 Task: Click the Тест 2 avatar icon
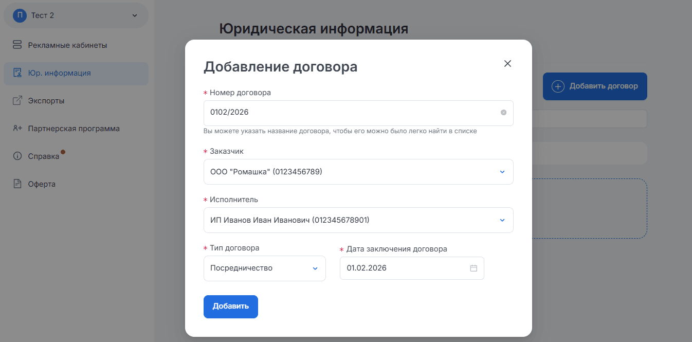click(20, 15)
